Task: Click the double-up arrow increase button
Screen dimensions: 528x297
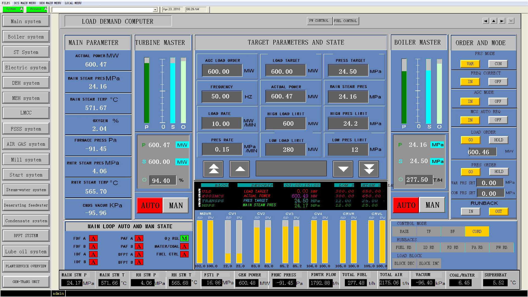Action: click(x=213, y=169)
